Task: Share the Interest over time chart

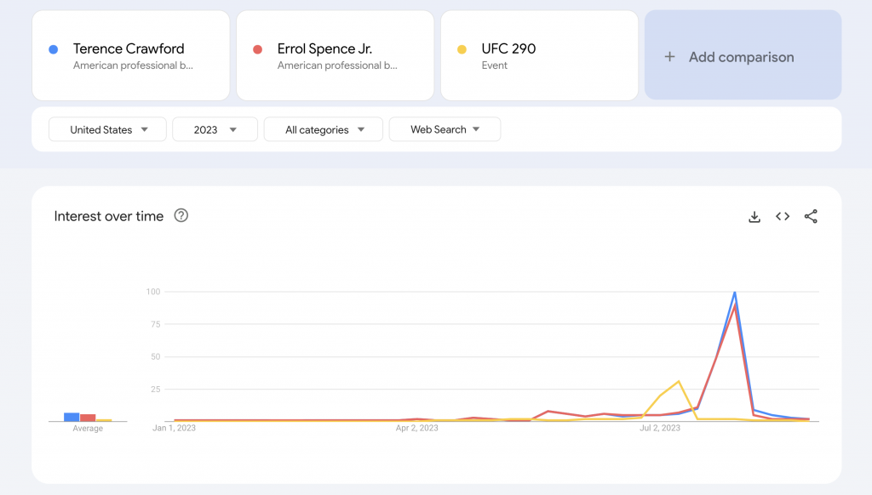Action: point(810,217)
